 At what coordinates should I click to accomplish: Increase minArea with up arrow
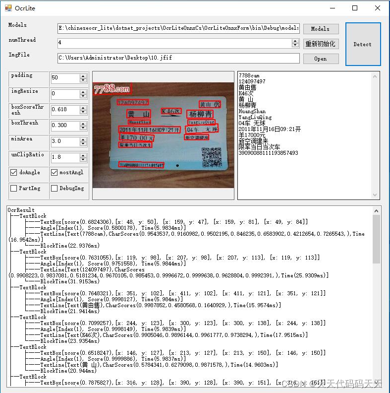pyautogui.click(x=83, y=139)
